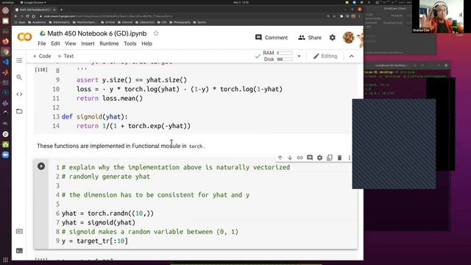Place cursor on line 'yhat = sigmoid(yhat)'
This screenshot has width=471, height=265.
(x=99, y=222)
